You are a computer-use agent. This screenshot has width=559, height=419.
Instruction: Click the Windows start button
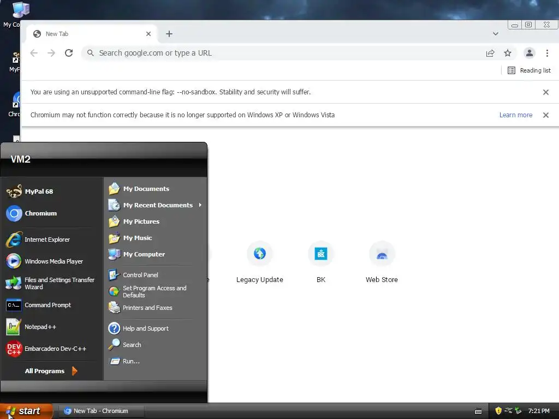coord(26,411)
